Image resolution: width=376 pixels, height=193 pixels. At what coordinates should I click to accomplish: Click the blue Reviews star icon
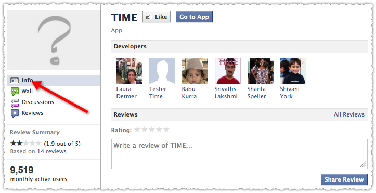coord(15,113)
